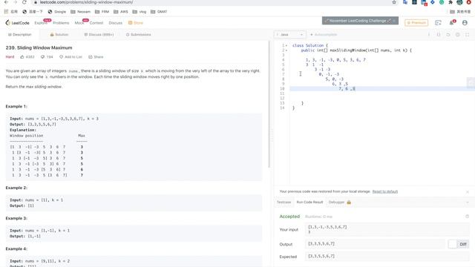Screen dimensions: 475x267
Task: Reset code with the undo arrow icon
Action: coord(448,35)
